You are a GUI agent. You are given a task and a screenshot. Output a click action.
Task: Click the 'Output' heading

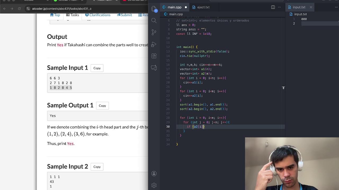tap(57, 37)
